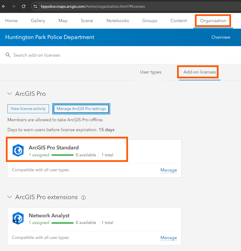Show info about ArcGIS Pro extensions

tap(84, 197)
